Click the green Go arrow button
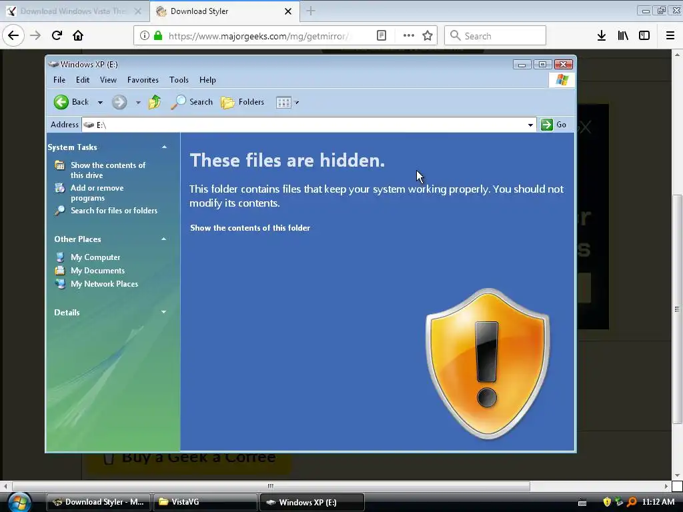Screen dimensions: 683x512 pyautogui.click(x=547, y=125)
